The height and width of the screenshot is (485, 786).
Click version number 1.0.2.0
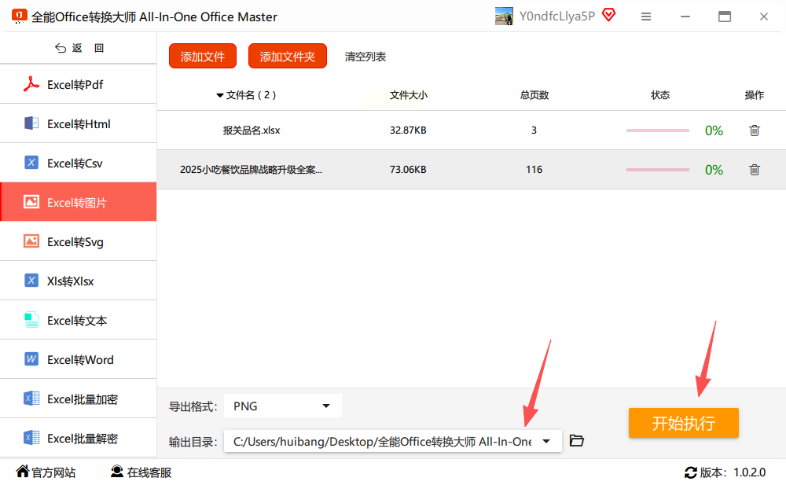point(749,472)
